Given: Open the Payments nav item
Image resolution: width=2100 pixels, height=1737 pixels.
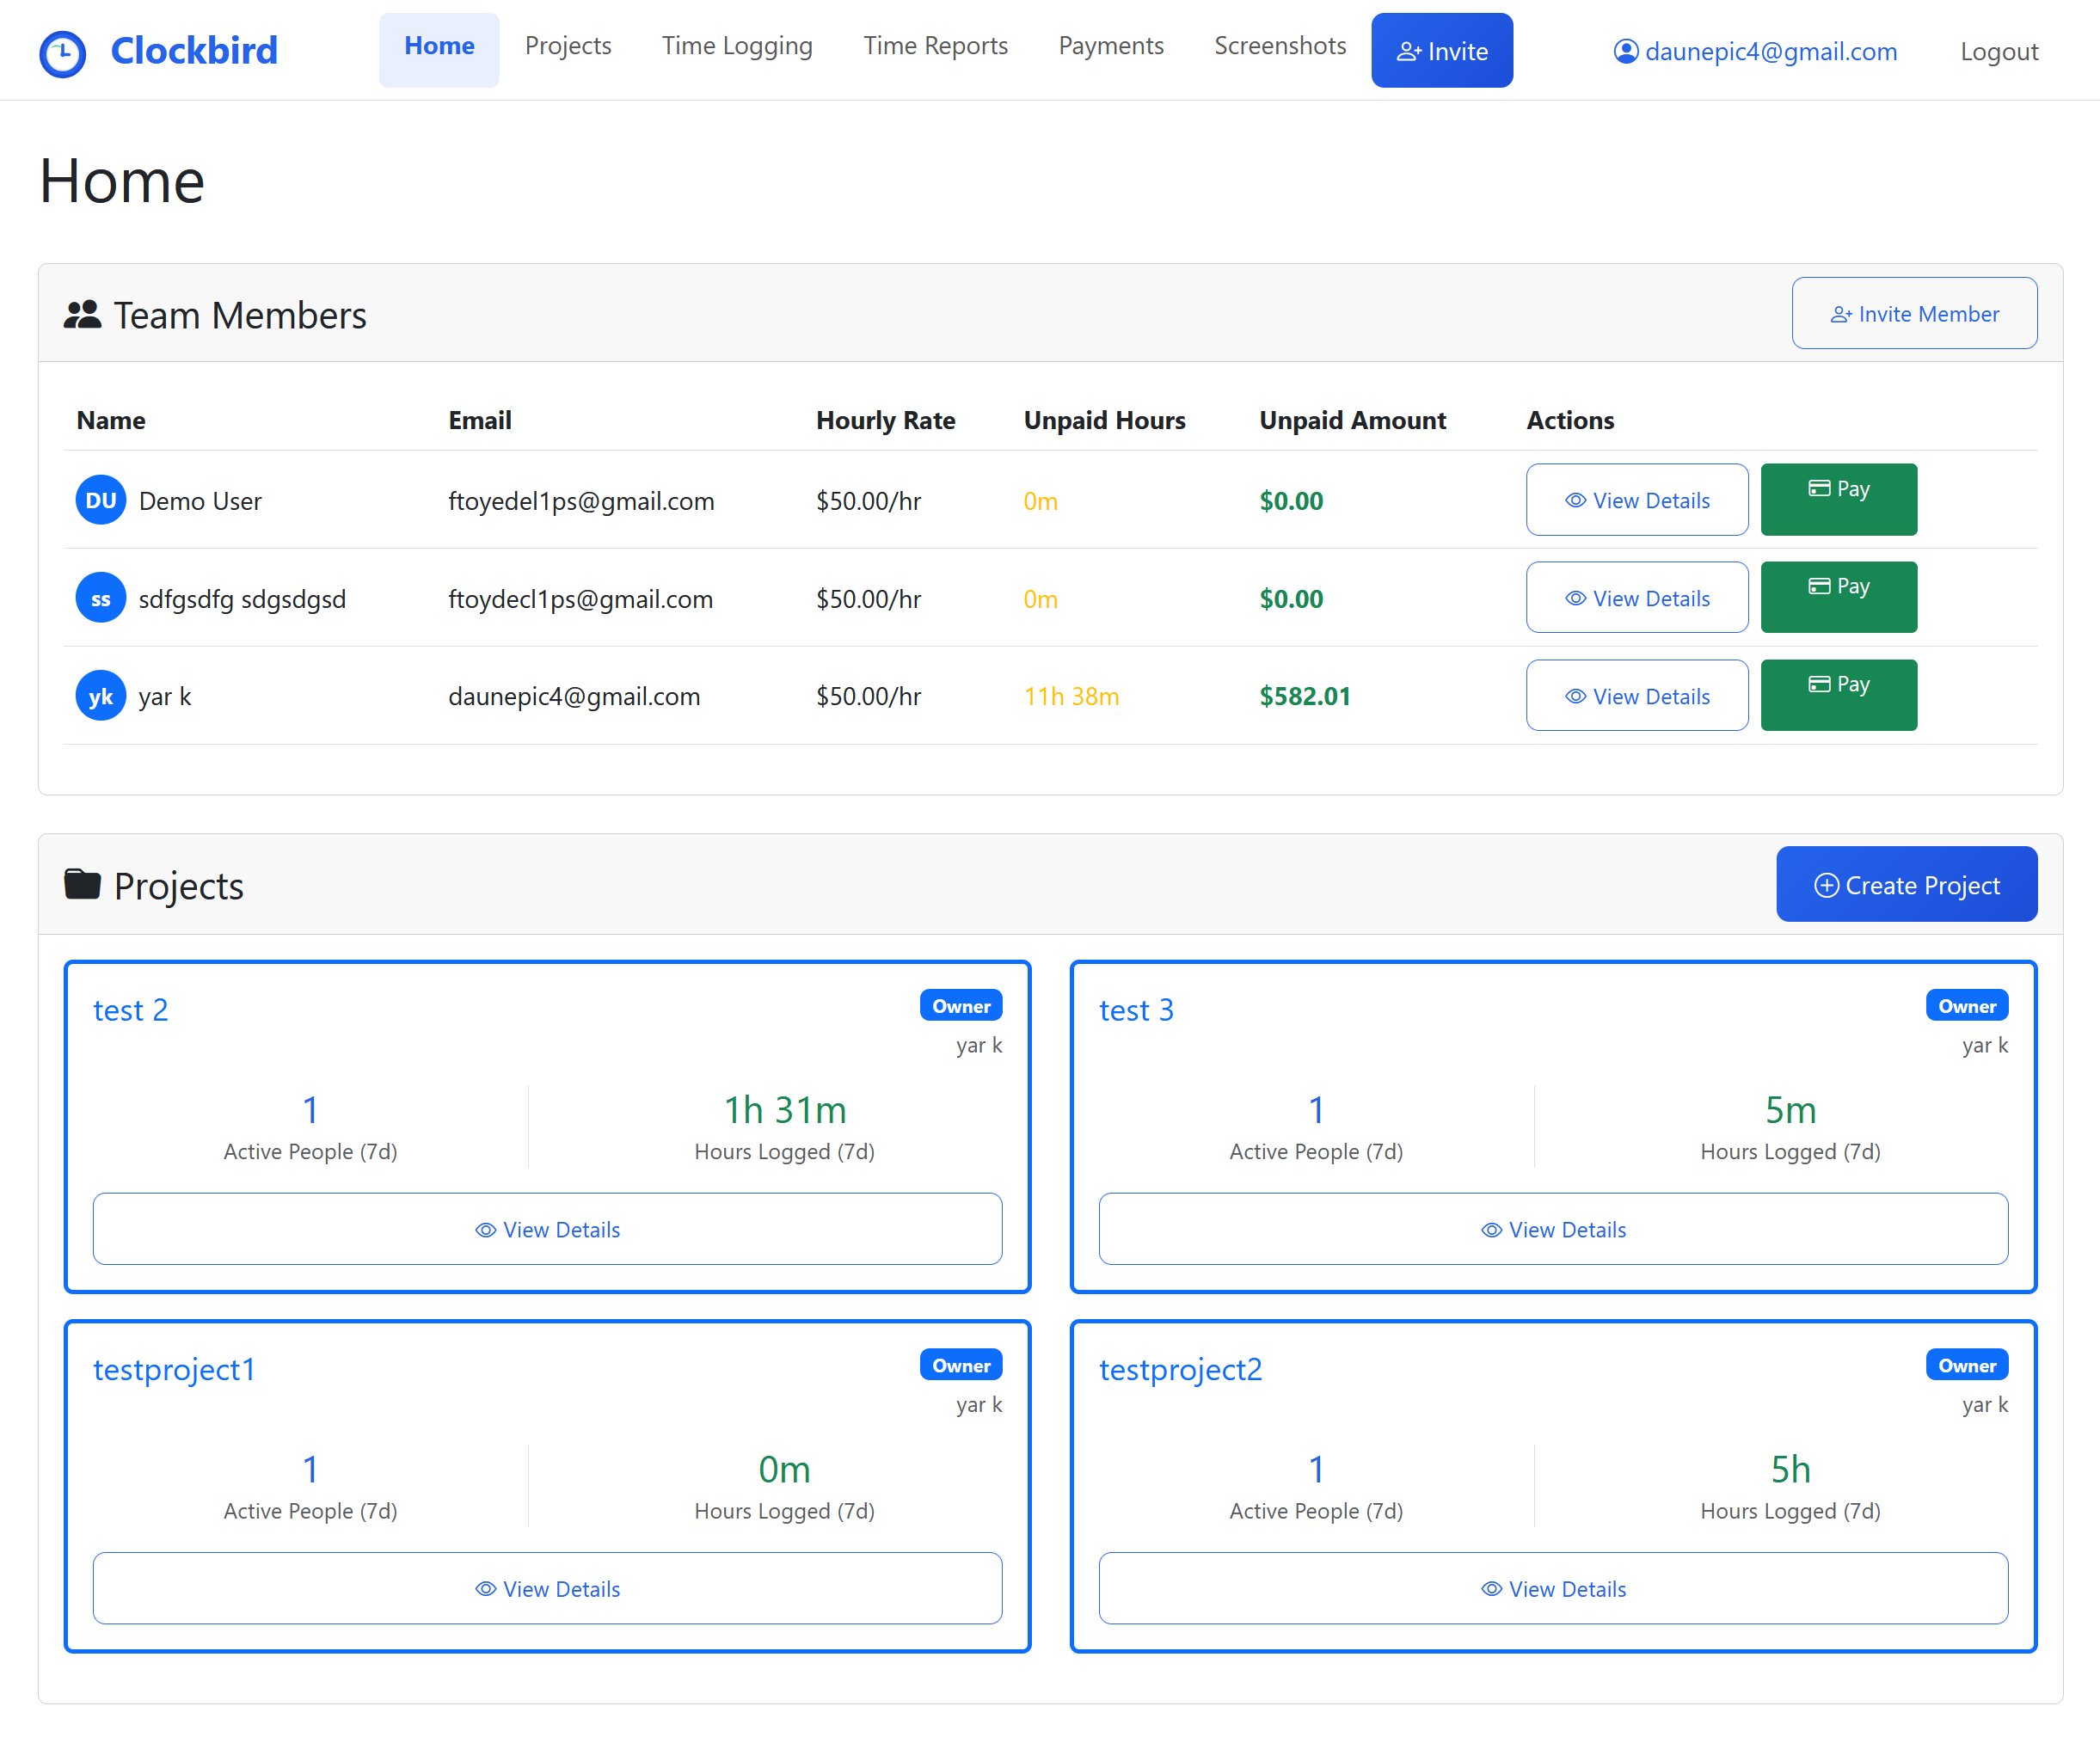Looking at the screenshot, I should (1110, 46).
